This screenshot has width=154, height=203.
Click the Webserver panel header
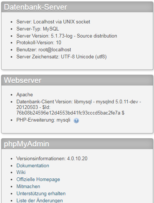pyautogui.click(x=77, y=80)
